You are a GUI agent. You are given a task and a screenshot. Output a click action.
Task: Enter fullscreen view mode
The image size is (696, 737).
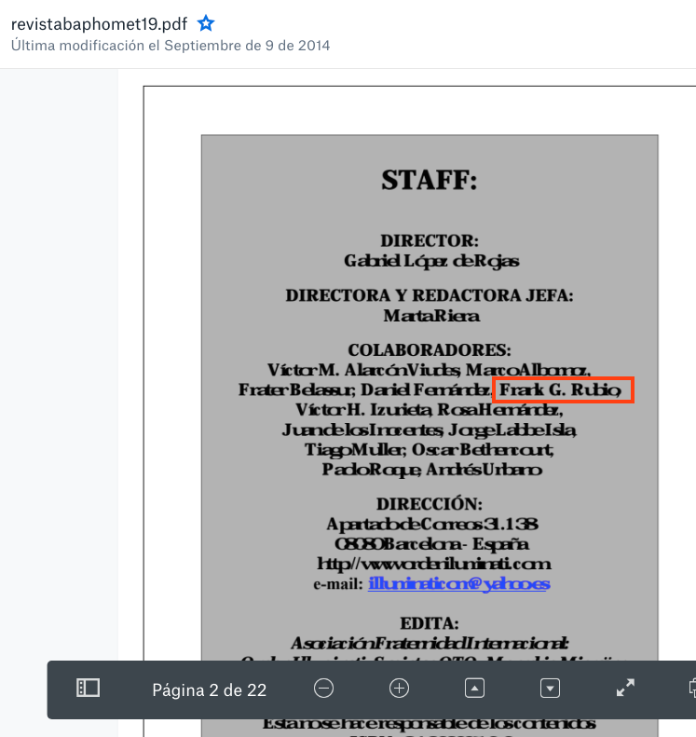point(625,689)
